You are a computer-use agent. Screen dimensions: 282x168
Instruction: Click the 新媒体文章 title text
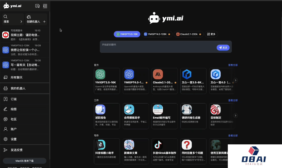pos(130,153)
